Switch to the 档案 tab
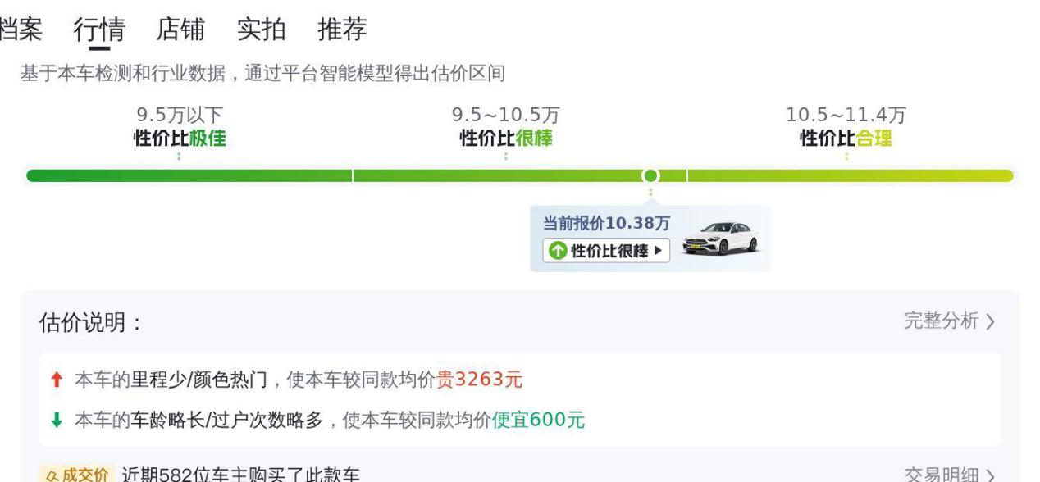This screenshot has width=1040, height=482. click(x=21, y=30)
